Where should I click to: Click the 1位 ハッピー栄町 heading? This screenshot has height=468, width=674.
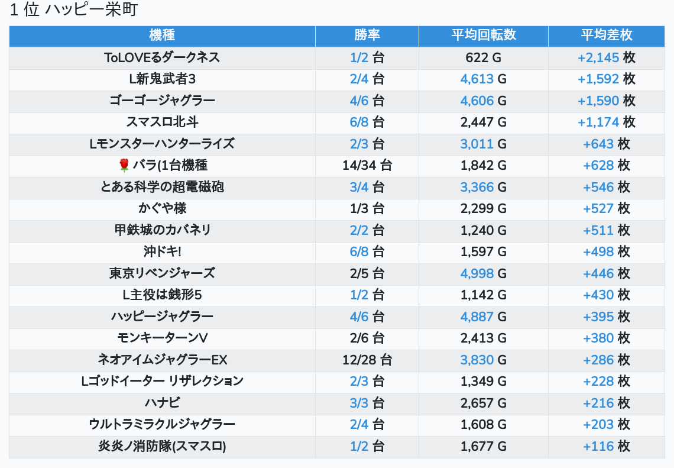click(x=74, y=10)
